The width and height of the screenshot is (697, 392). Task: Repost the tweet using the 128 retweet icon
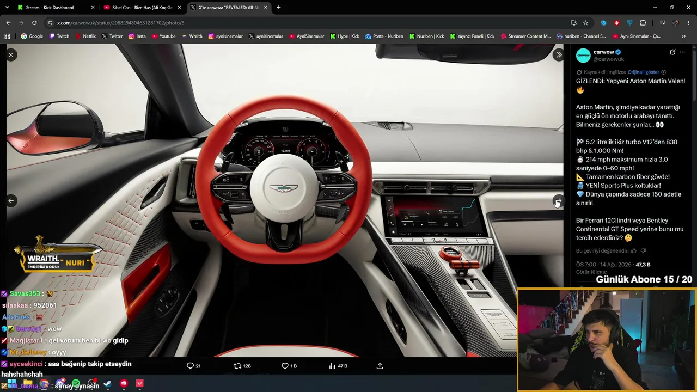tap(242, 366)
